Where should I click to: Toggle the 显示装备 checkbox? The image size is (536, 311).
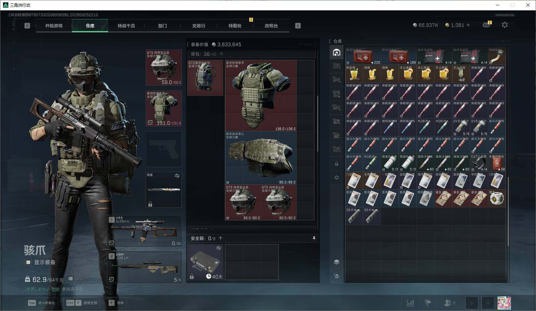(28, 262)
